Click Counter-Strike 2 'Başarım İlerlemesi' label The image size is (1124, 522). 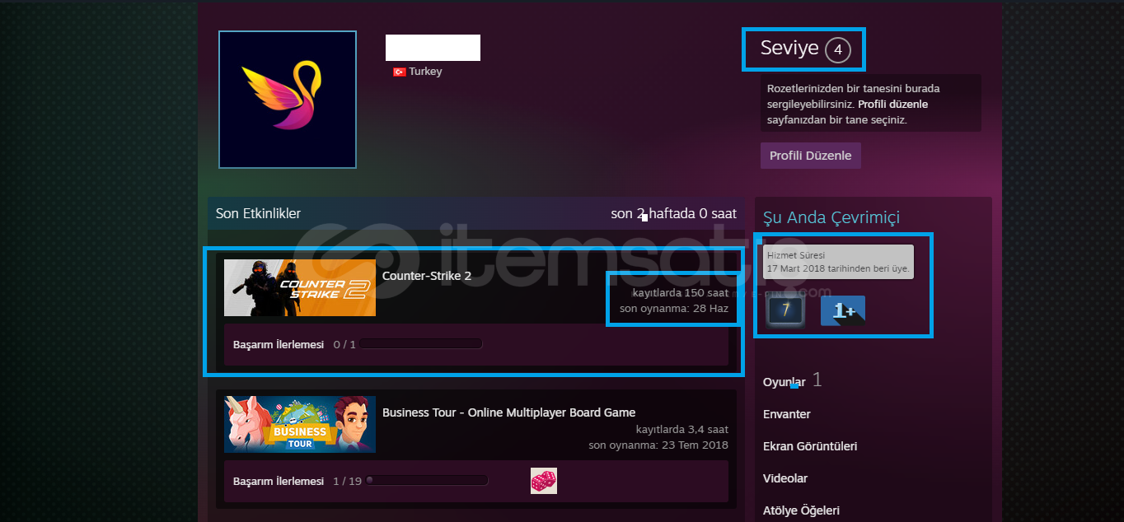pos(279,344)
